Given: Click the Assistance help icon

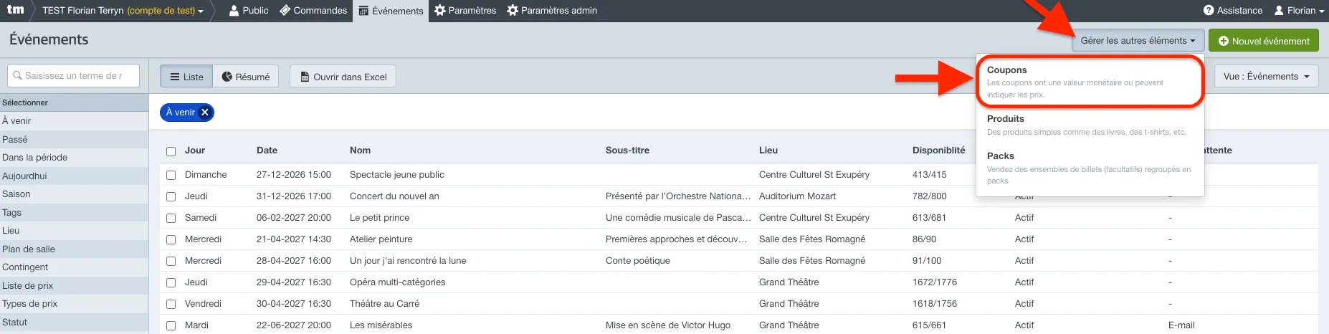Looking at the screenshot, I should click(x=1209, y=11).
